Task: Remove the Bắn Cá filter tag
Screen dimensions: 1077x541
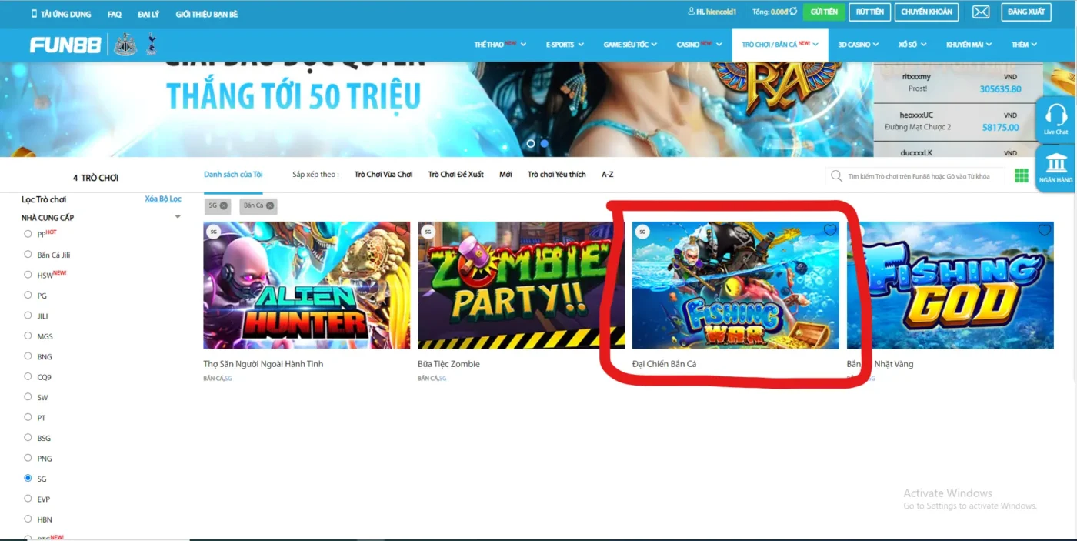Action: coord(270,205)
